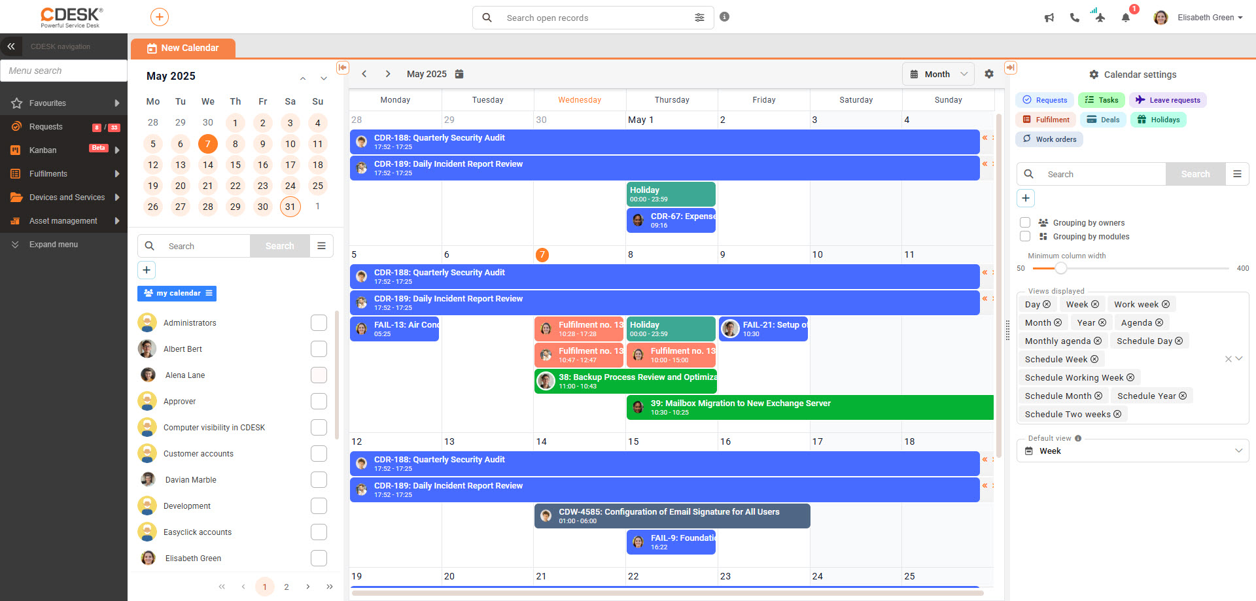The image size is (1256, 601).
Task: Expand Fulfilments submenu arrow
Action: click(x=117, y=174)
